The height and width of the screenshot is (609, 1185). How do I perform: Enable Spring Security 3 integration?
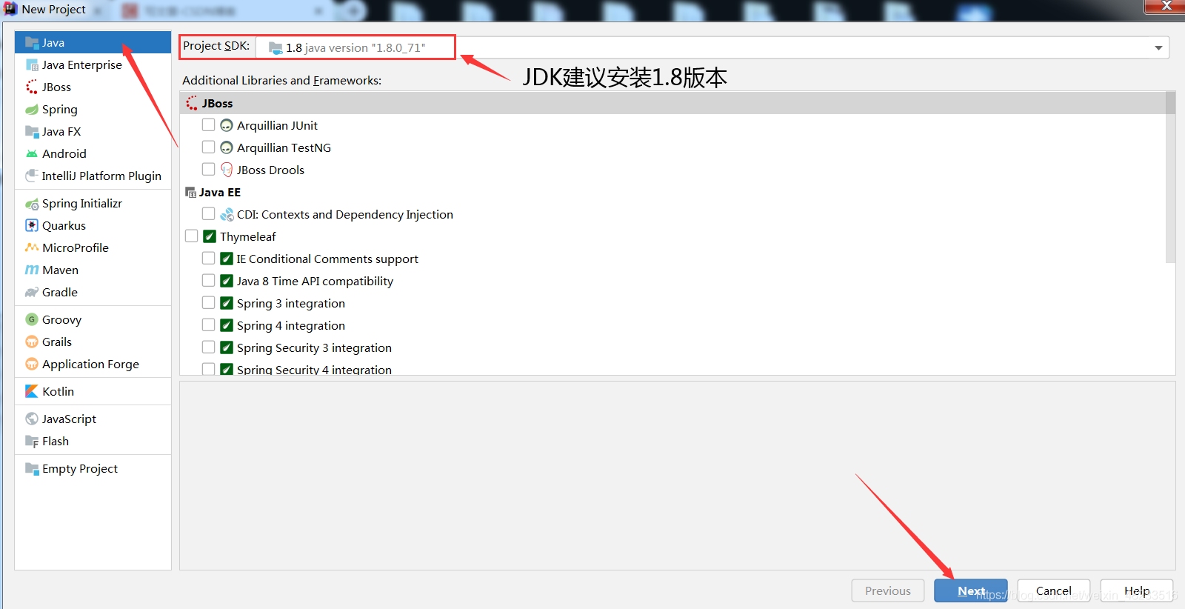point(209,347)
